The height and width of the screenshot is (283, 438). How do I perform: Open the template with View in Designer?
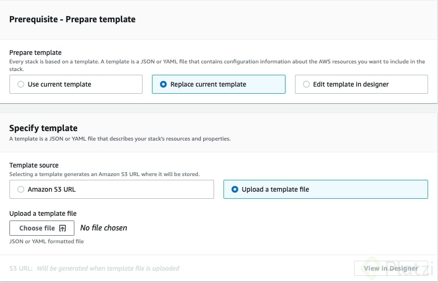(x=391, y=268)
